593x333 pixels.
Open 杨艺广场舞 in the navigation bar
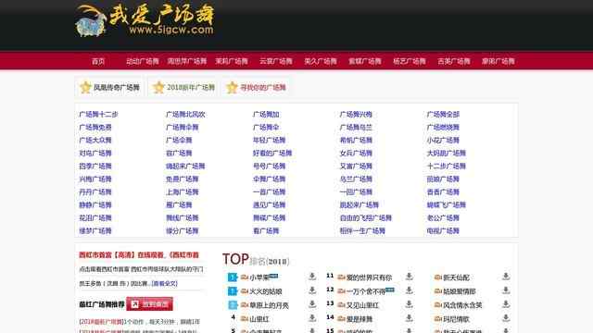click(x=410, y=61)
